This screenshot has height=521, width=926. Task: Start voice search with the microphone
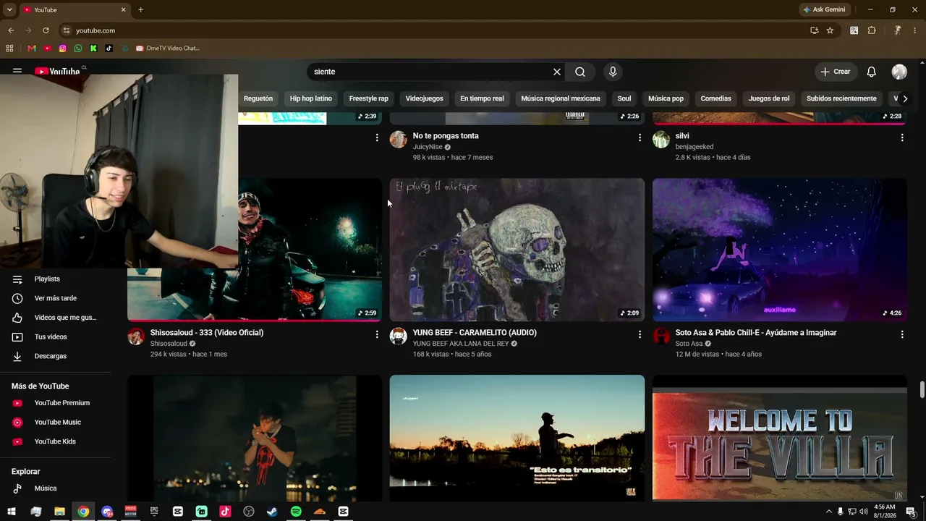coord(613,72)
